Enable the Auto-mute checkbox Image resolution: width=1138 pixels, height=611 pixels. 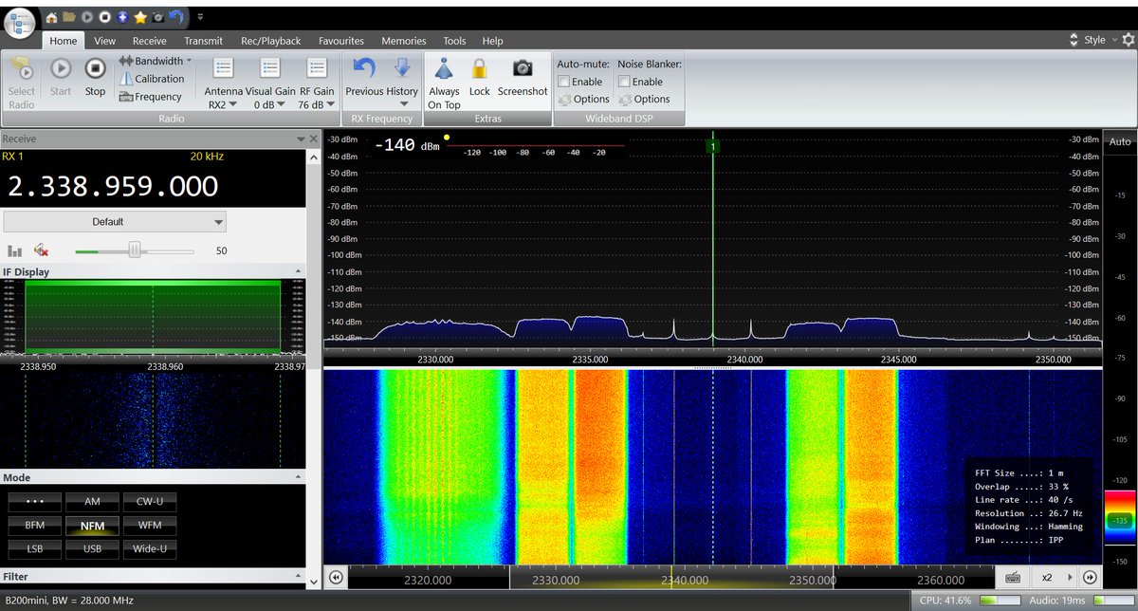point(563,82)
